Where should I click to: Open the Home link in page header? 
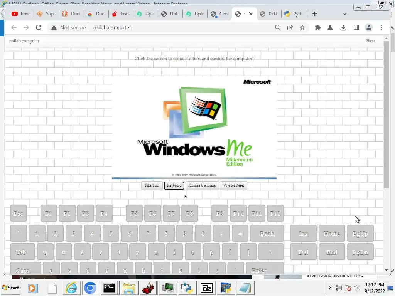point(371,41)
